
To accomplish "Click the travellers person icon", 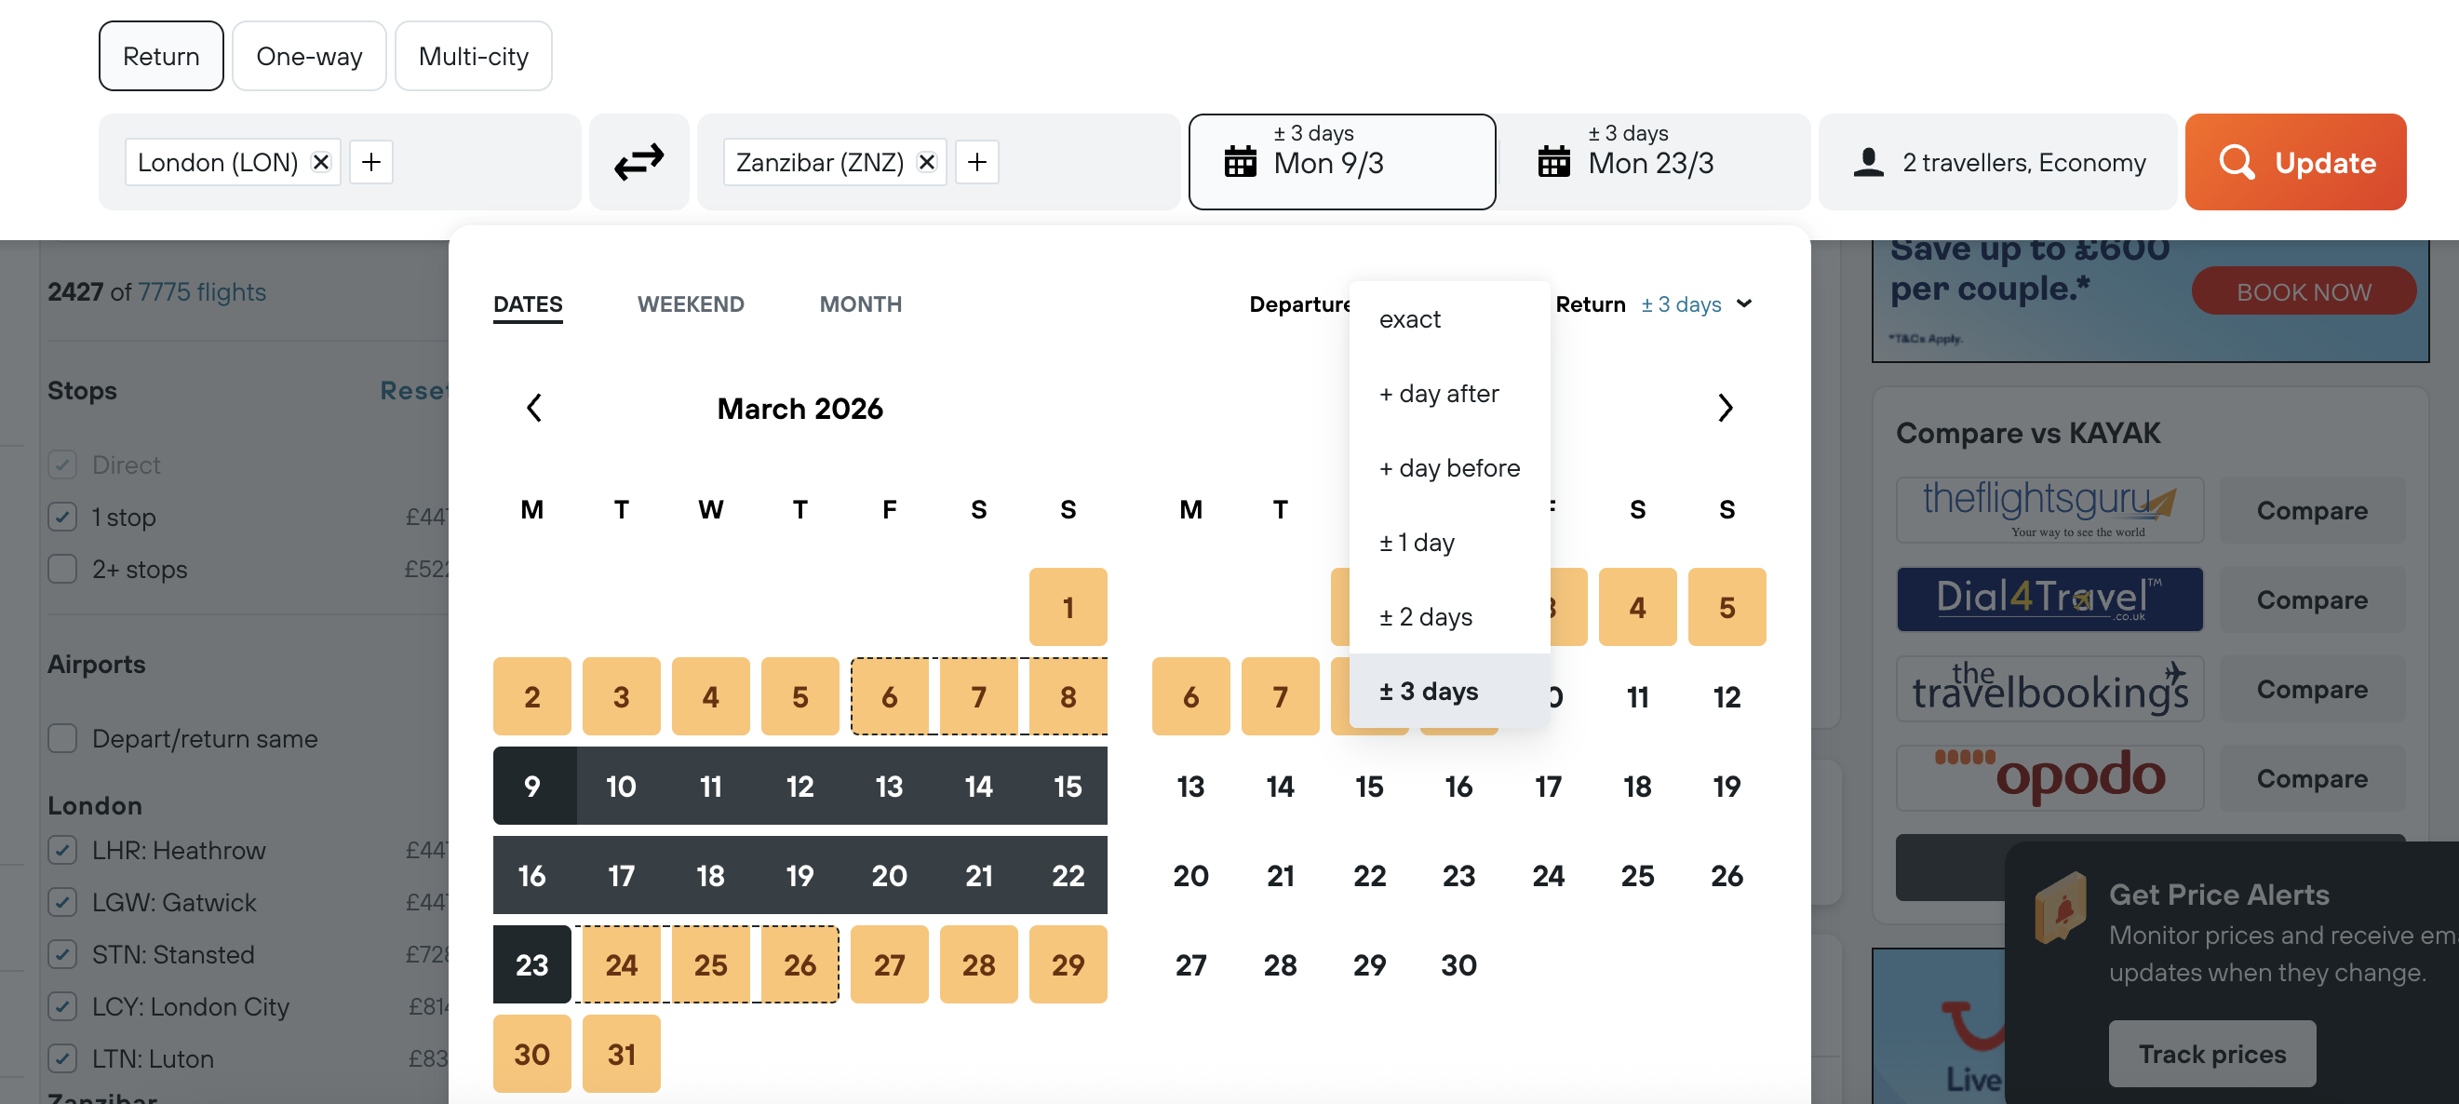I will click(x=1868, y=162).
